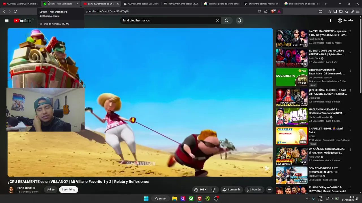Open Madagascar IDEALIZAR el PASADO thumbnail
This screenshot has width=362, height=203.
click(x=292, y=156)
